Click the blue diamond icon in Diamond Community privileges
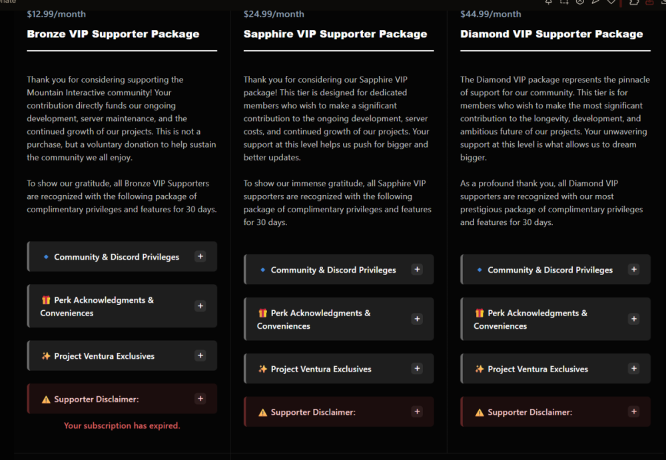666x460 pixels. (480, 270)
